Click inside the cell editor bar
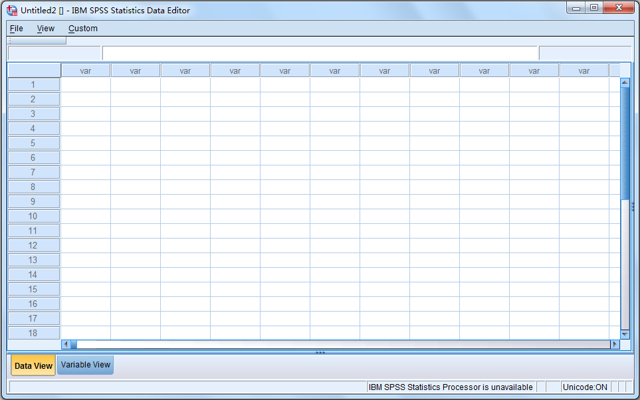 click(319, 52)
